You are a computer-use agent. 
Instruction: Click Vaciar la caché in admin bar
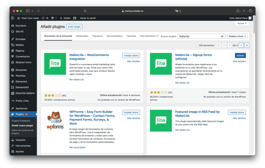(88, 18)
